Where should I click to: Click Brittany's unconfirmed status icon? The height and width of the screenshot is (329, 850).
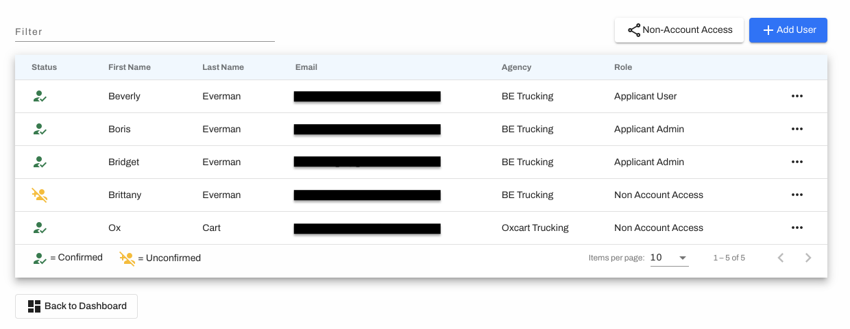pos(40,195)
